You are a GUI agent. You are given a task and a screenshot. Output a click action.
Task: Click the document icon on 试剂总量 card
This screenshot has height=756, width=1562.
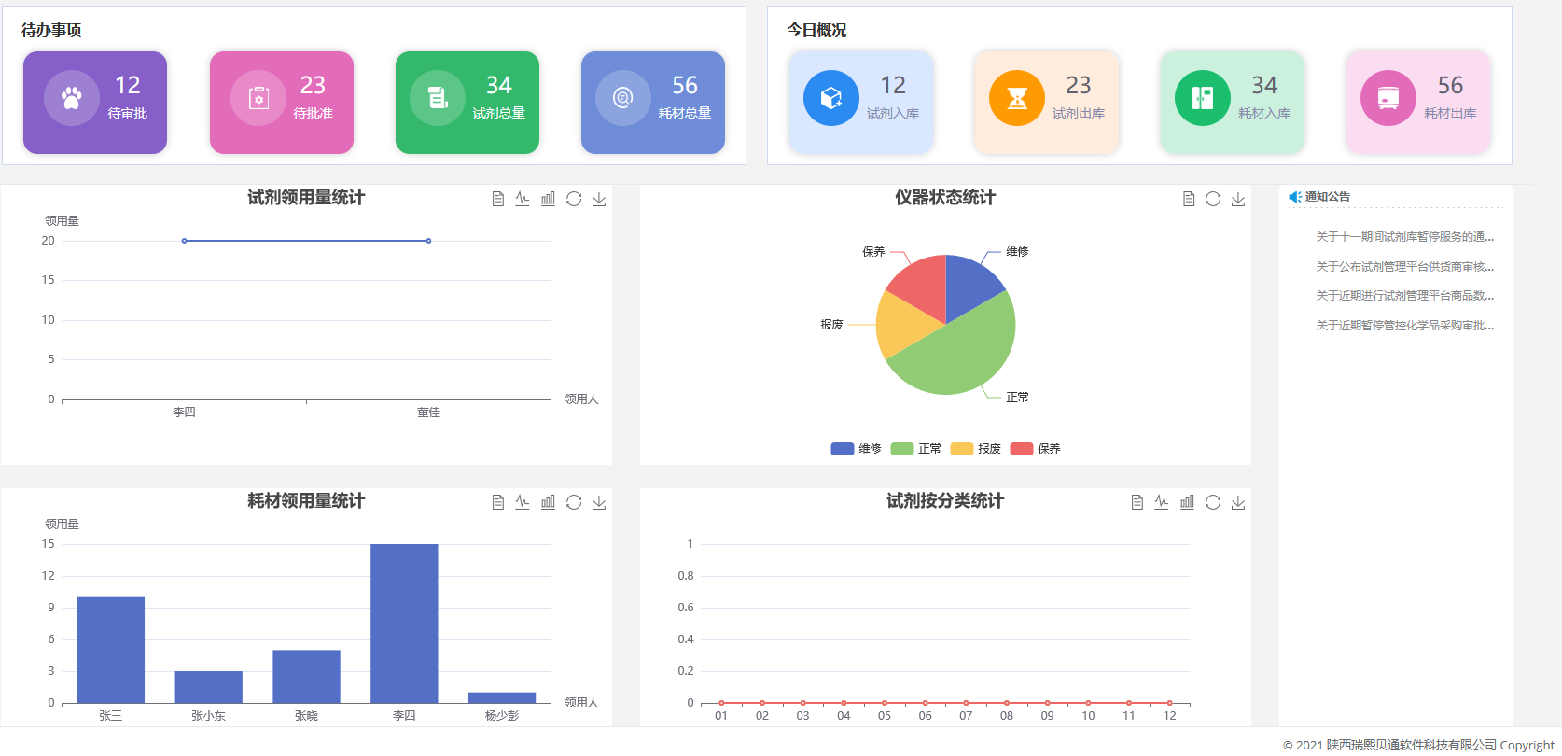[x=438, y=98]
